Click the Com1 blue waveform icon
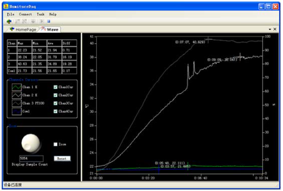The image size is (283, 191). click(16, 111)
